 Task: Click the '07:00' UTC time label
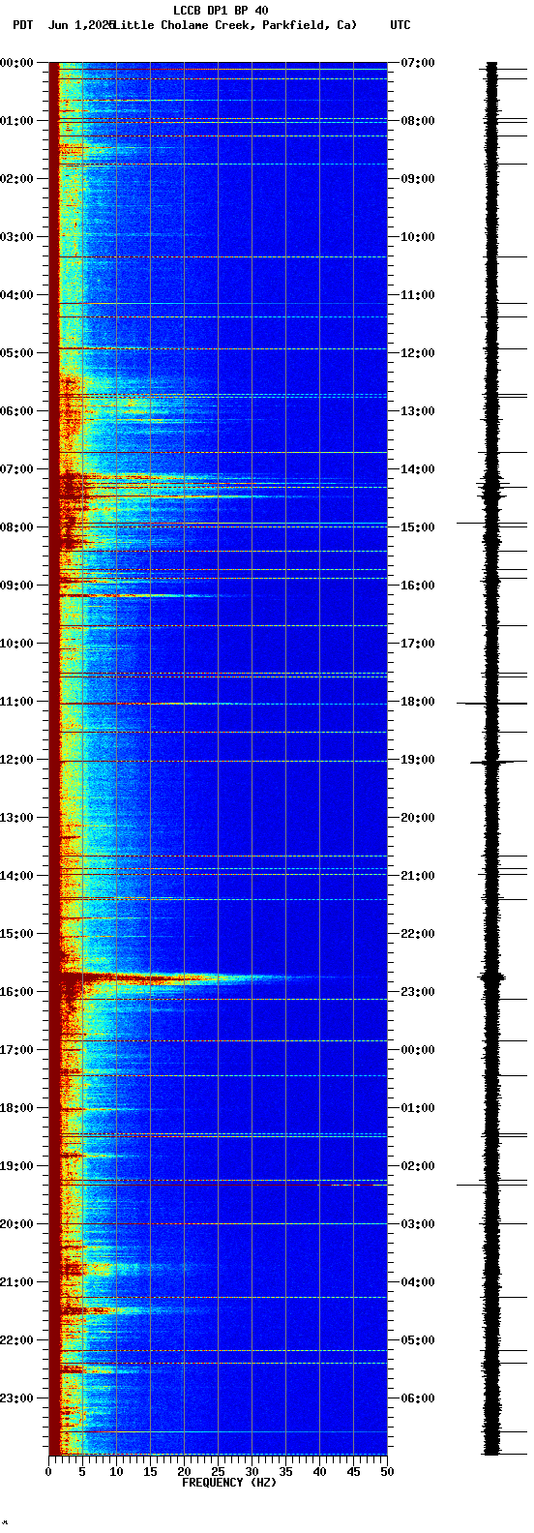(x=418, y=63)
